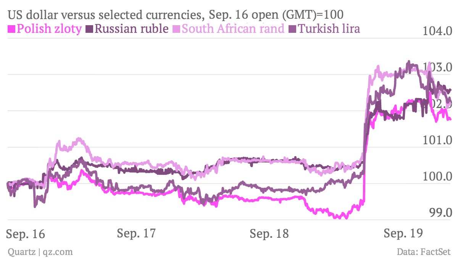Click the Polish zloty legend color square

click(x=11, y=29)
